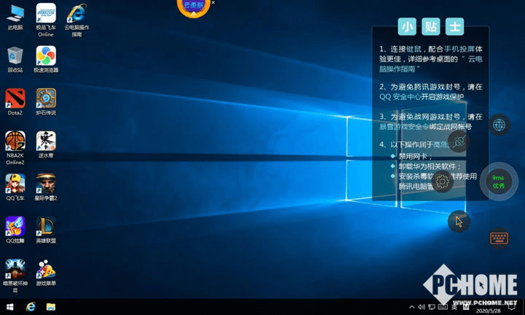Select the floating mouse cursor mode icon
The height and width of the screenshot is (315, 525).
pyautogui.click(x=459, y=222)
